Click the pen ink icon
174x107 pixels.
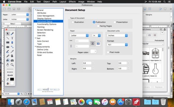coord(8,79)
